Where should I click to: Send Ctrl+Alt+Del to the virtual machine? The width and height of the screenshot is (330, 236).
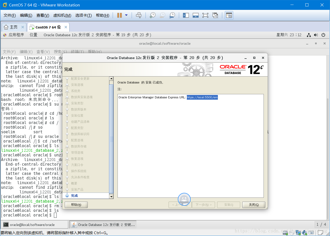139,15
